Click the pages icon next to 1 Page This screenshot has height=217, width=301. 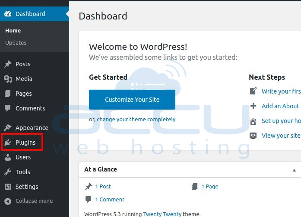point(194,186)
